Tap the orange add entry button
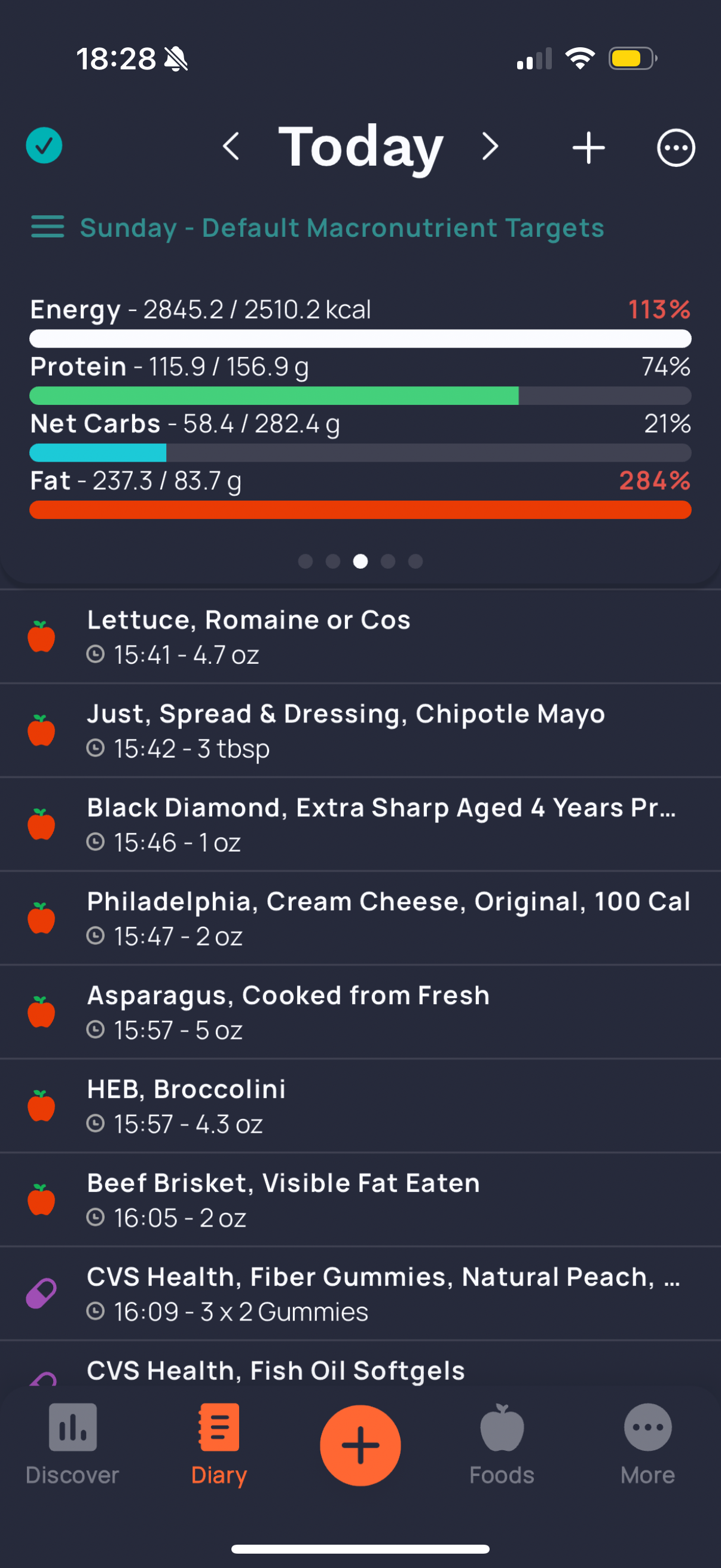The height and width of the screenshot is (1568, 721). click(x=360, y=1445)
